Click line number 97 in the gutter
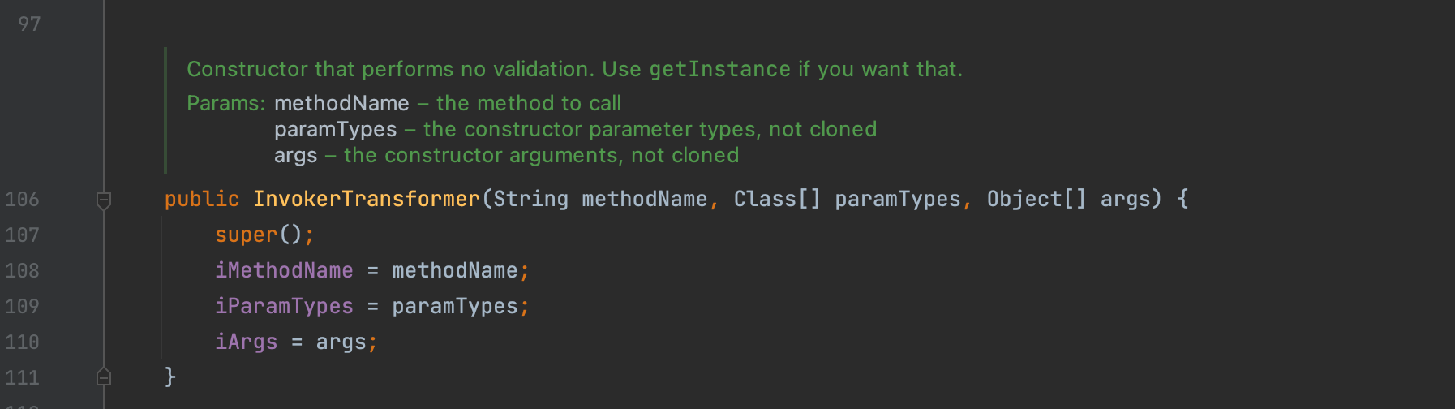The image size is (1455, 409). click(x=29, y=24)
